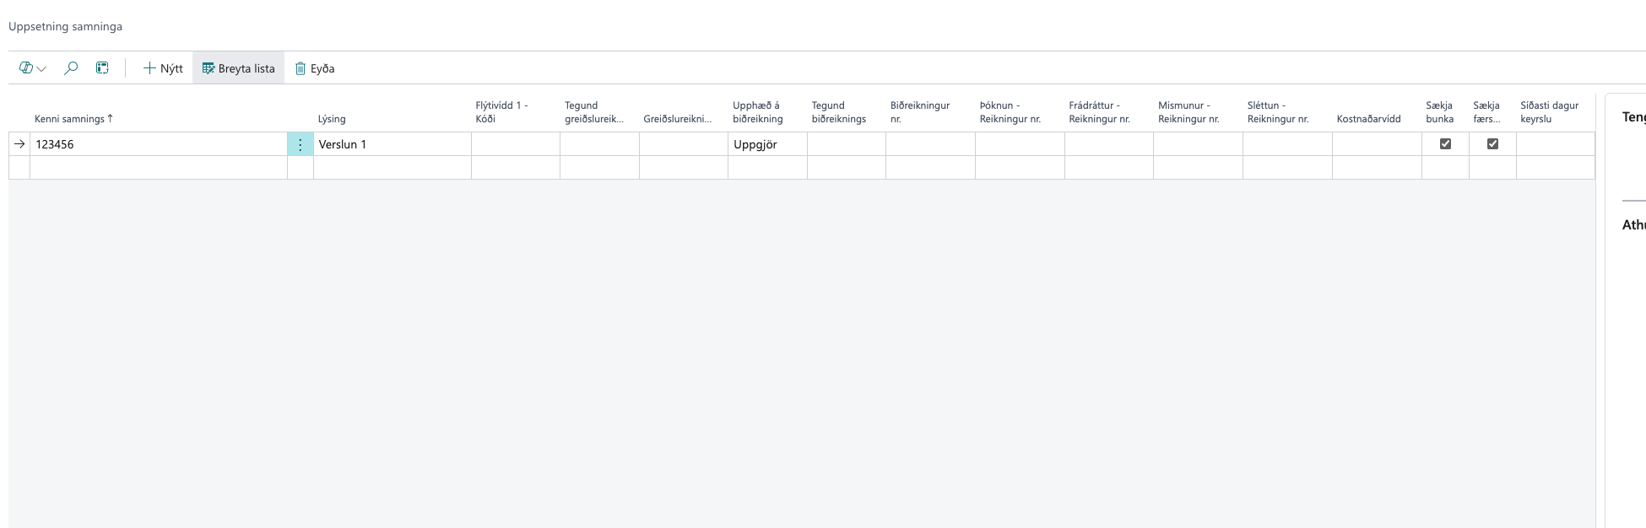Viewport: 1646px width, 528px height.
Task: Click the row selector arrow for 123456
Action: 19,144
